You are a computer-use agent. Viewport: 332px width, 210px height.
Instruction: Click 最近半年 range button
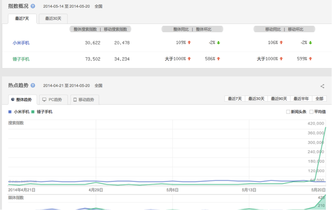(301, 99)
